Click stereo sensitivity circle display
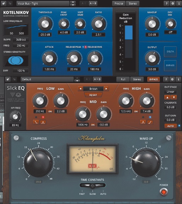182x204 pixels. tap(16, 60)
